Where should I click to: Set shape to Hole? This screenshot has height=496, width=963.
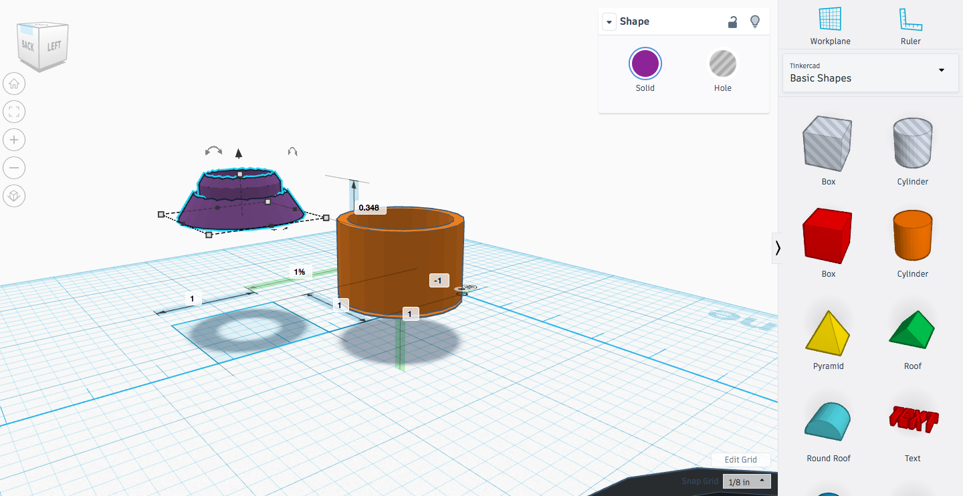[x=723, y=64]
